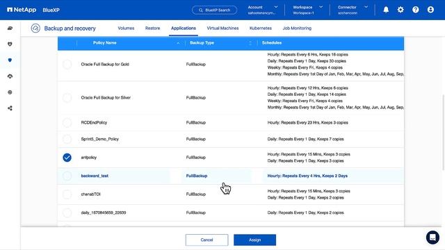The height and width of the screenshot is (250, 445).
Task: Click the NetApp logo
Action: [x=22, y=10]
